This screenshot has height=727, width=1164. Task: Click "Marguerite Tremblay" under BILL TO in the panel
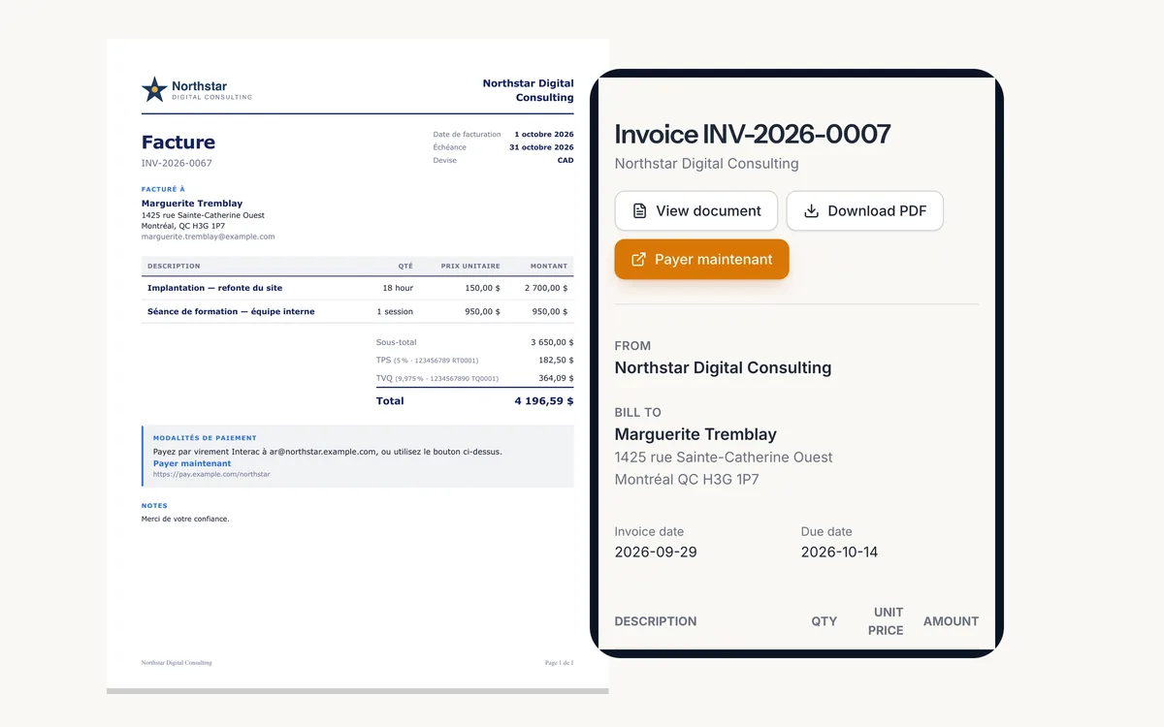(x=695, y=434)
